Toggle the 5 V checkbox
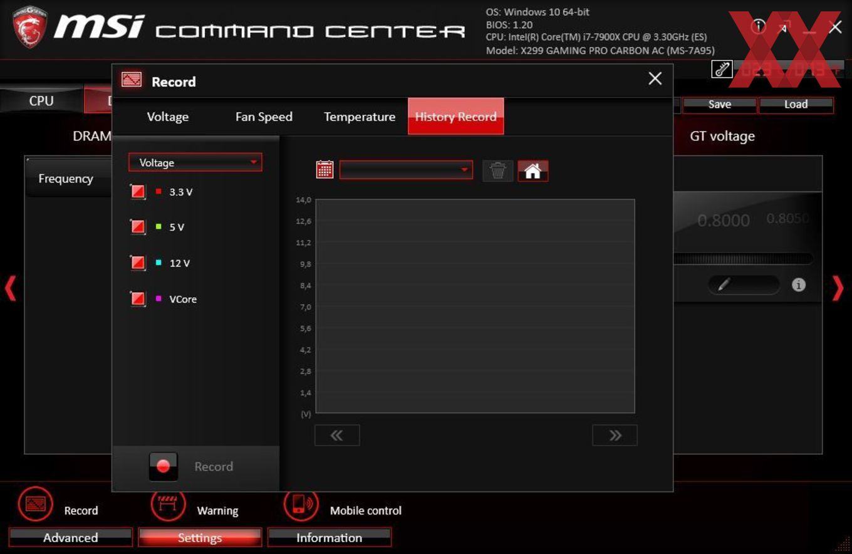The image size is (852, 554). pyautogui.click(x=138, y=227)
